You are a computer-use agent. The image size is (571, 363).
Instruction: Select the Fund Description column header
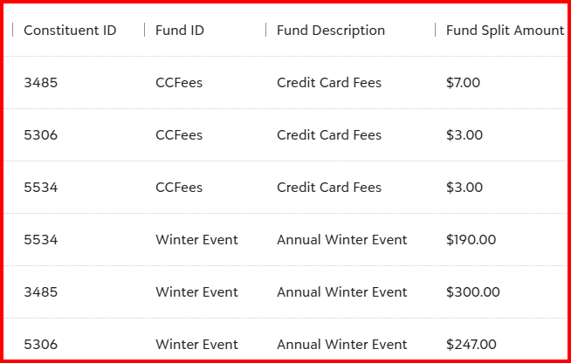coord(331,31)
